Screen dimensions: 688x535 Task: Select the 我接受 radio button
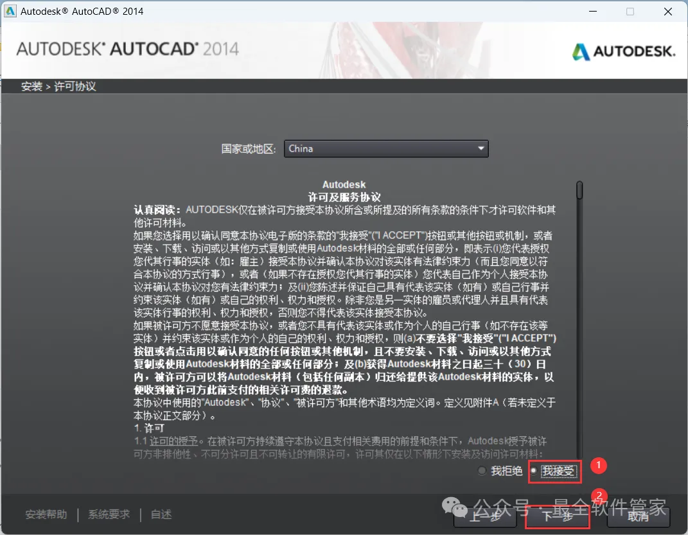[x=534, y=471]
